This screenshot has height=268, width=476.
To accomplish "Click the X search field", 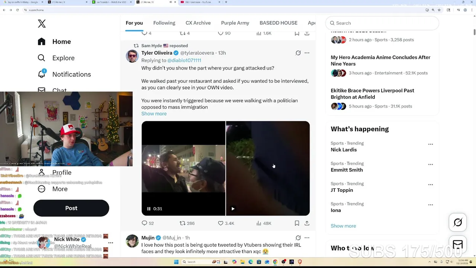I will [x=382, y=23].
